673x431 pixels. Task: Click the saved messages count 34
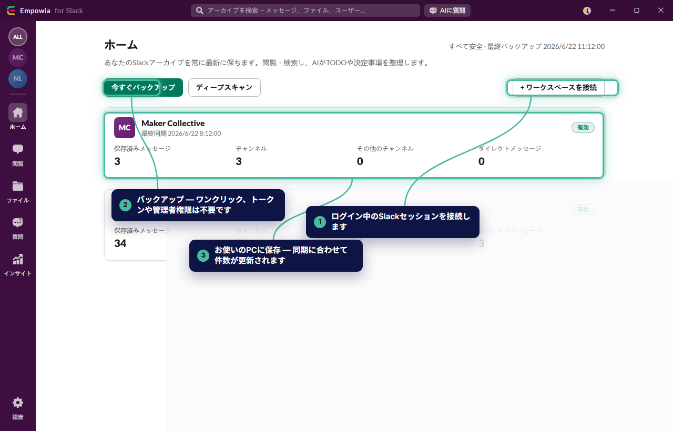tap(120, 243)
